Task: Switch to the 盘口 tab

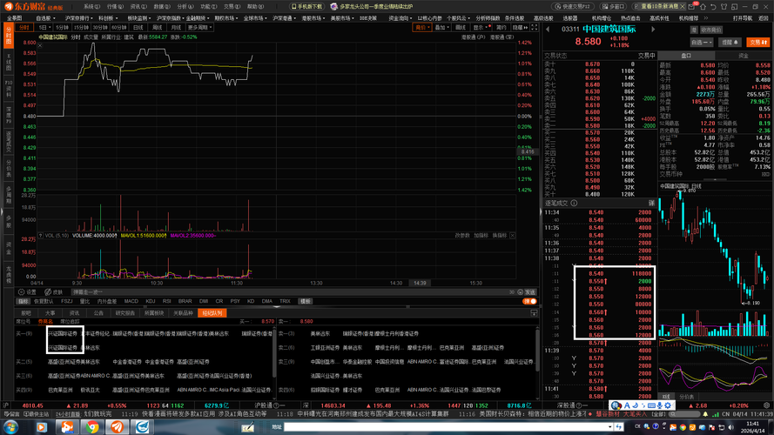Action: (686, 56)
